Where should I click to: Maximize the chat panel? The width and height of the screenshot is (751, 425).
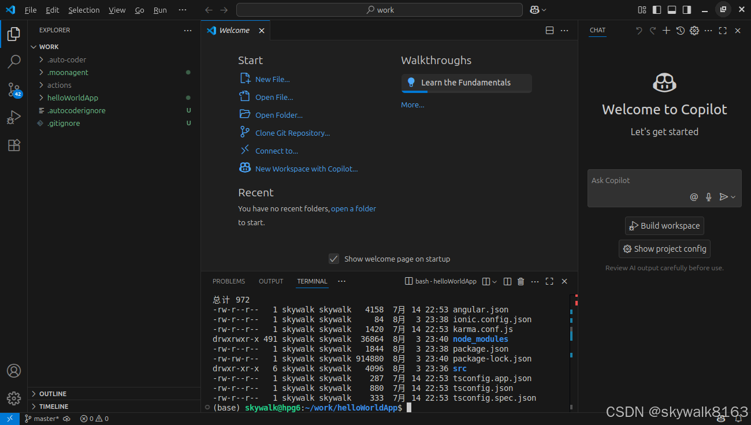723,31
